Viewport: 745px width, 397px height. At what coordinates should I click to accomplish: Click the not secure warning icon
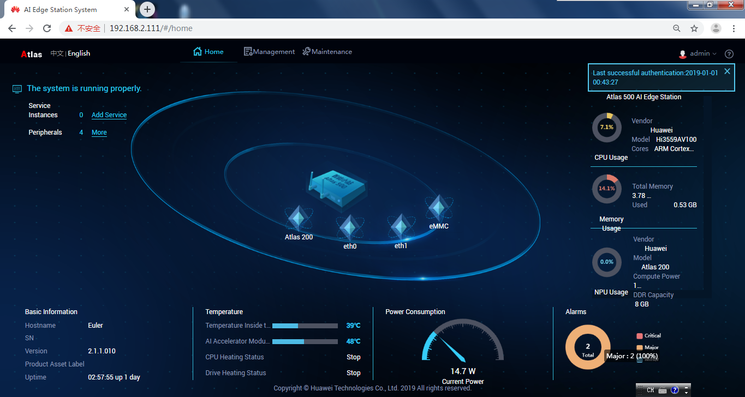(x=69, y=28)
